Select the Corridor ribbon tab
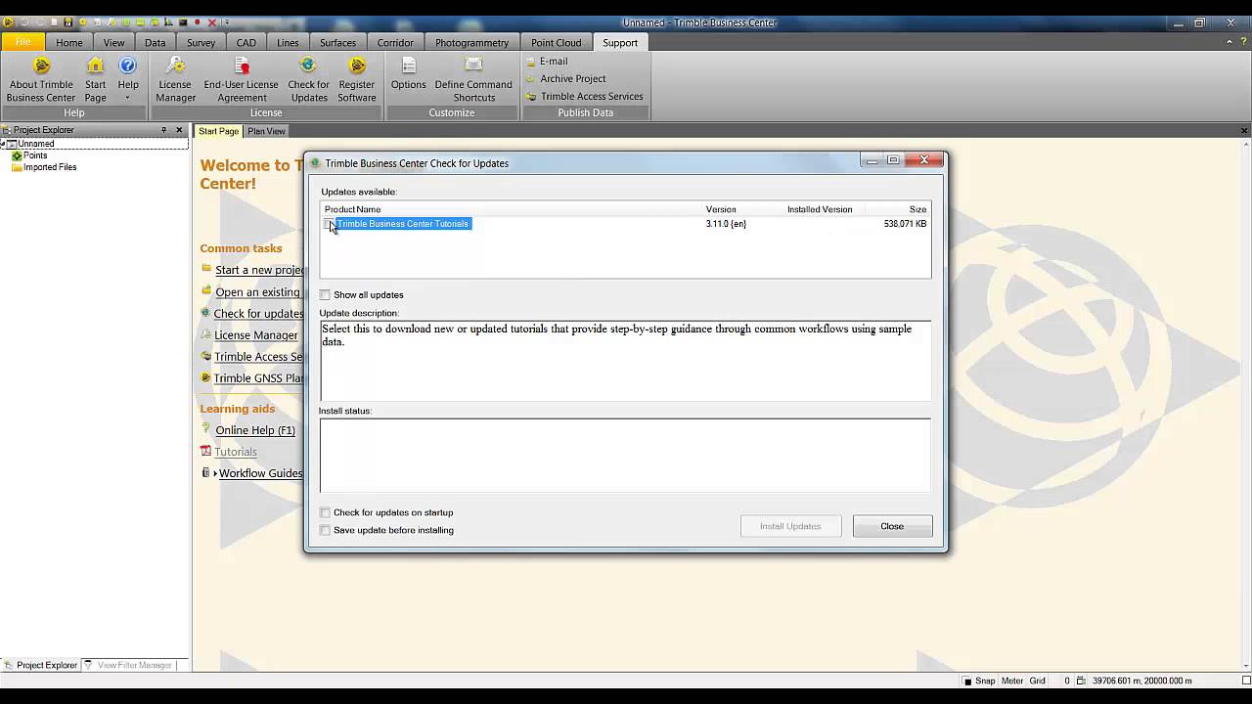The image size is (1252, 704). pyautogui.click(x=395, y=42)
